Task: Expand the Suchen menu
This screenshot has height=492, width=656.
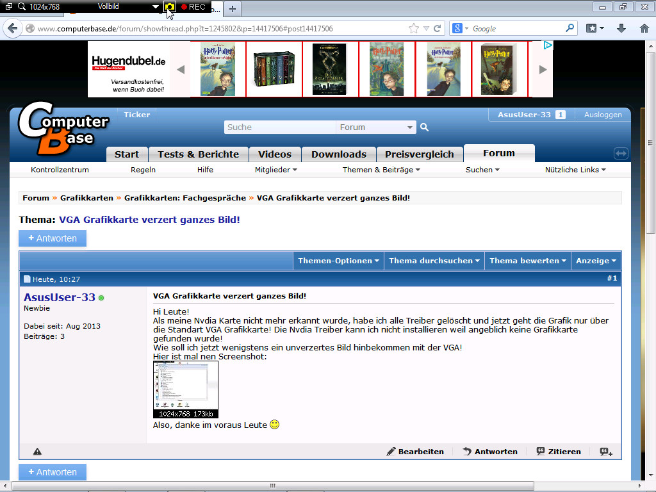Action: 482,169
